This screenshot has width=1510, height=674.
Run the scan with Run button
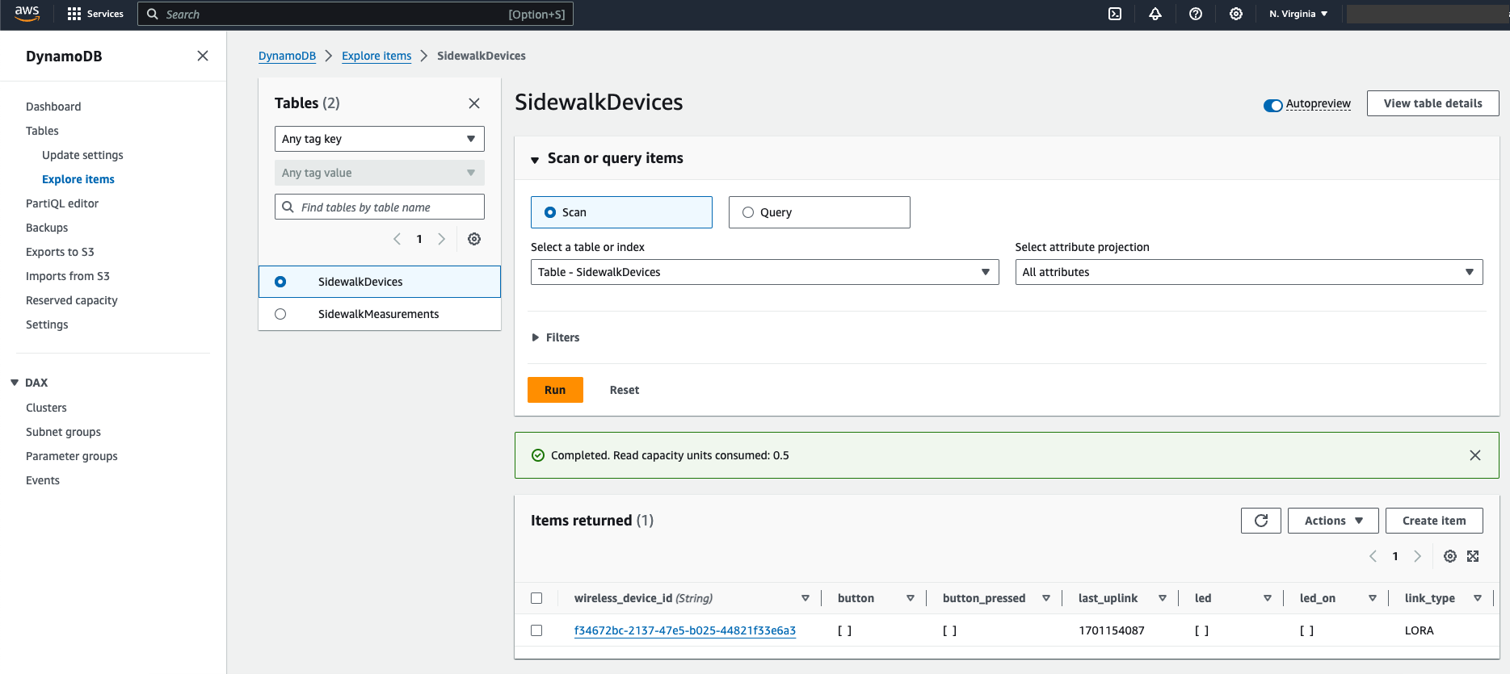click(x=555, y=390)
